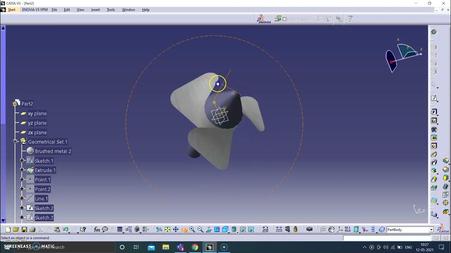451x253 pixels.
Task: Click the Normal View icon
Action: [x=209, y=229]
